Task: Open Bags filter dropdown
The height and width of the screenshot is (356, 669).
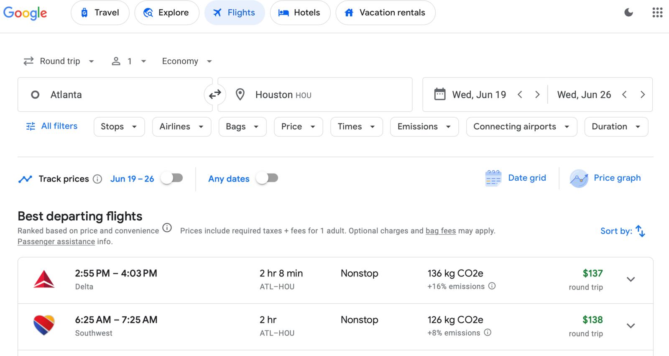Action: tap(243, 127)
